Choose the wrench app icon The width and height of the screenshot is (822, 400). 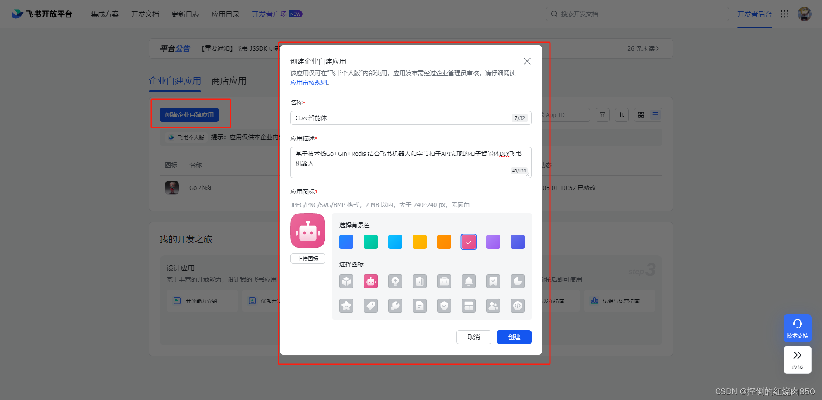click(395, 306)
